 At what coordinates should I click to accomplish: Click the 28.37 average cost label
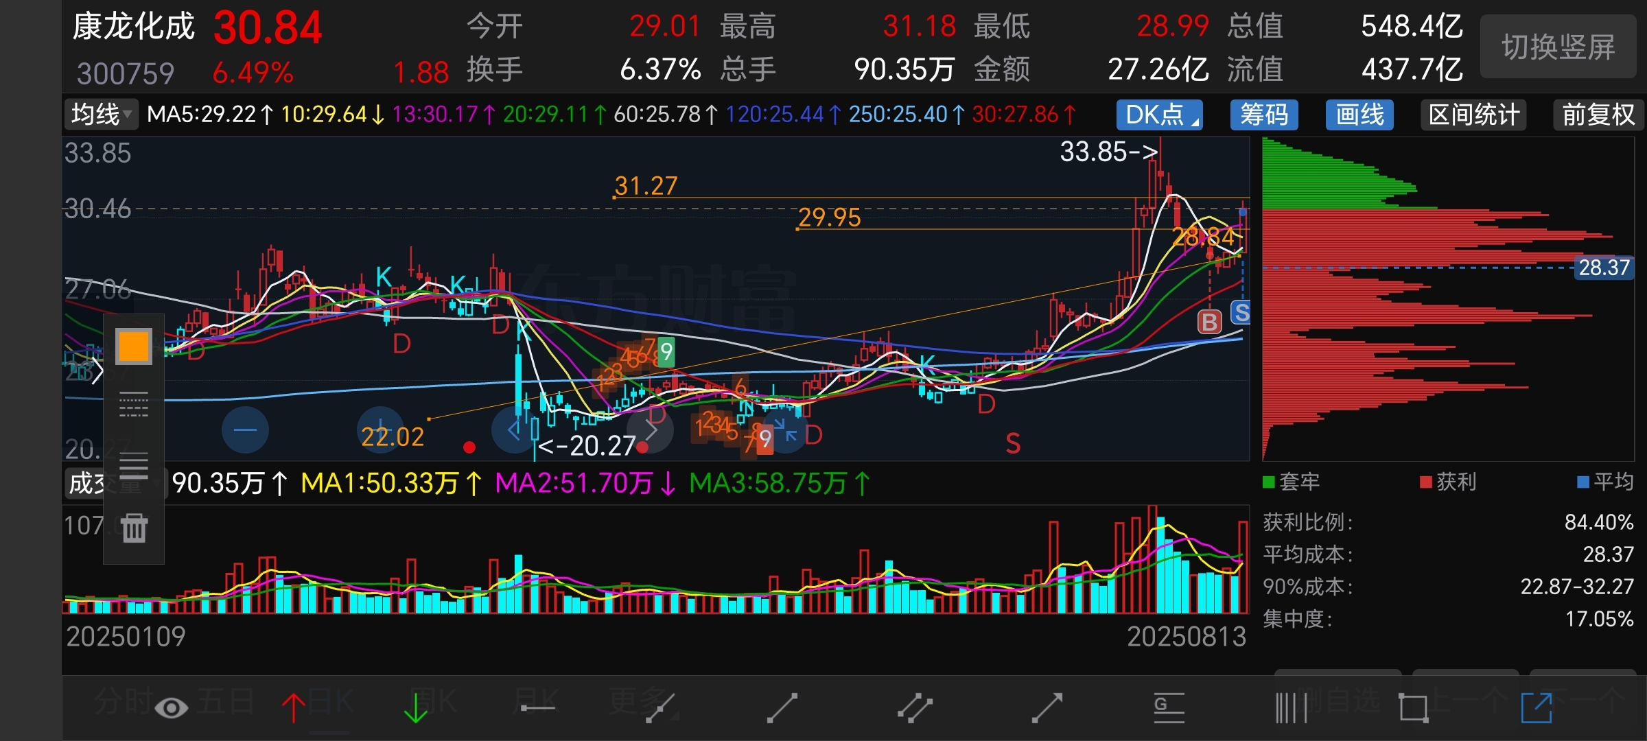[x=1604, y=268]
